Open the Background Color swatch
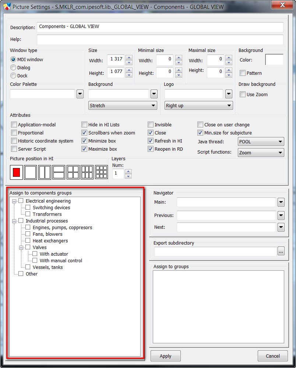 click(x=274, y=60)
